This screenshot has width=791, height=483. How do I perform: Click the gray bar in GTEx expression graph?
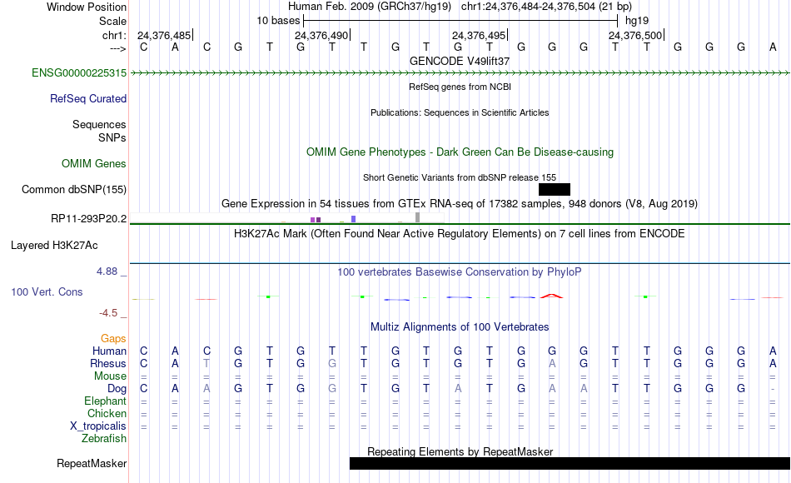pyautogui.click(x=418, y=217)
